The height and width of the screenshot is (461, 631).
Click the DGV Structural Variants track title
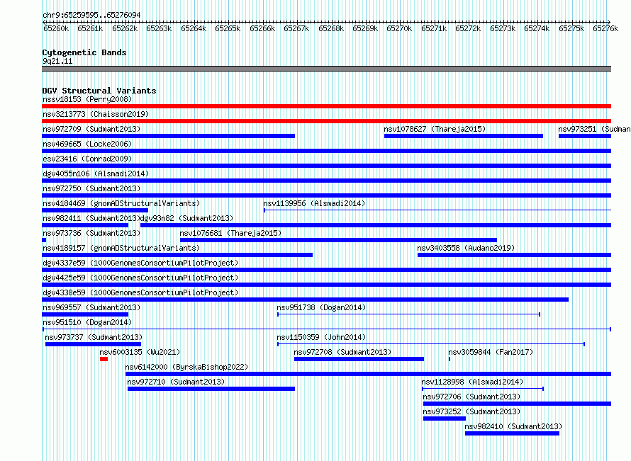pyautogui.click(x=99, y=91)
